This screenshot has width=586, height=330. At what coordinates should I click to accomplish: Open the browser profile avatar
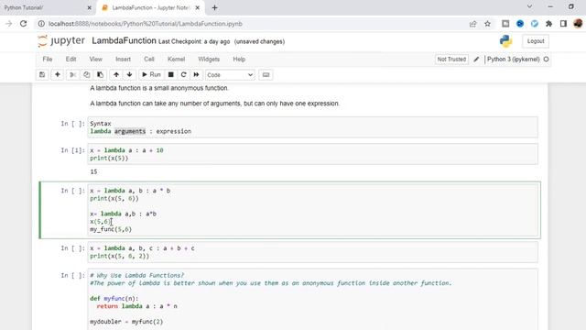click(x=578, y=24)
